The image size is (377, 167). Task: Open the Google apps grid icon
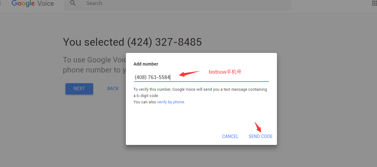pyautogui.click(x=375, y=3)
